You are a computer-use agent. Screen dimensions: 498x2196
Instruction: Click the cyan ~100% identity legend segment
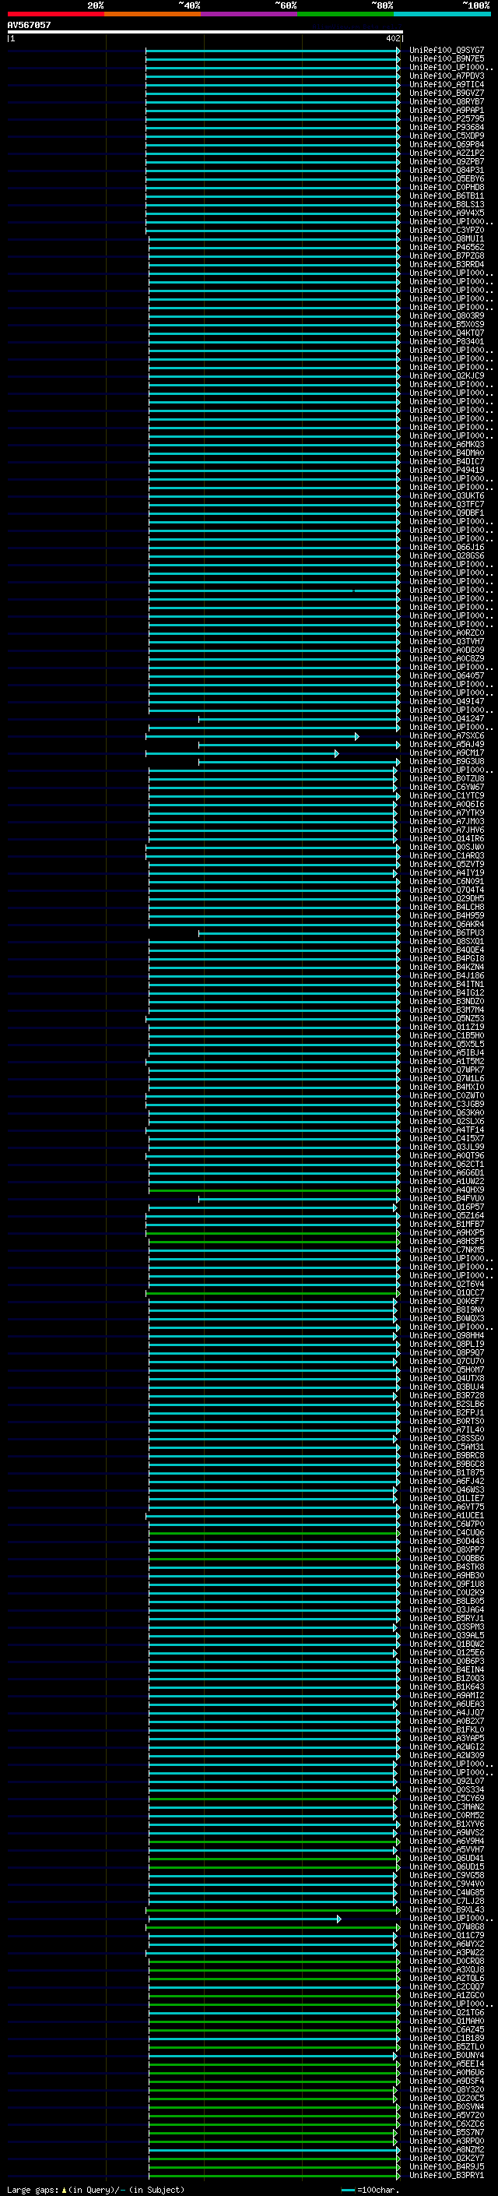click(442, 14)
